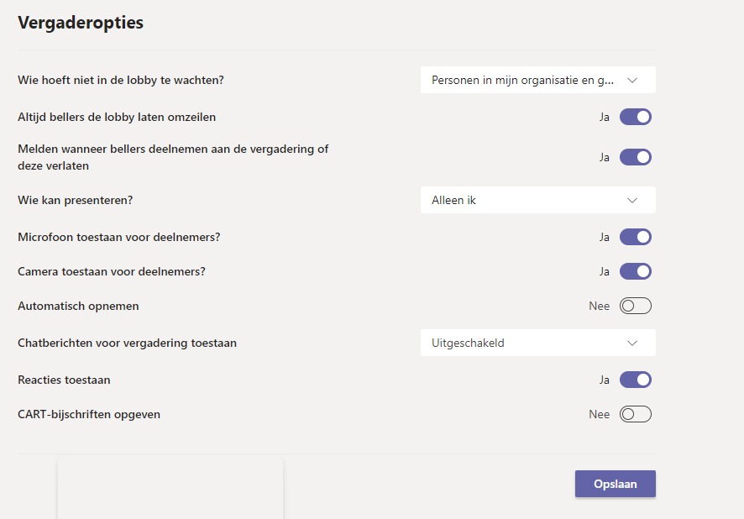Click the 'Opslaan' button
The image size is (744, 519).
(615, 484)
